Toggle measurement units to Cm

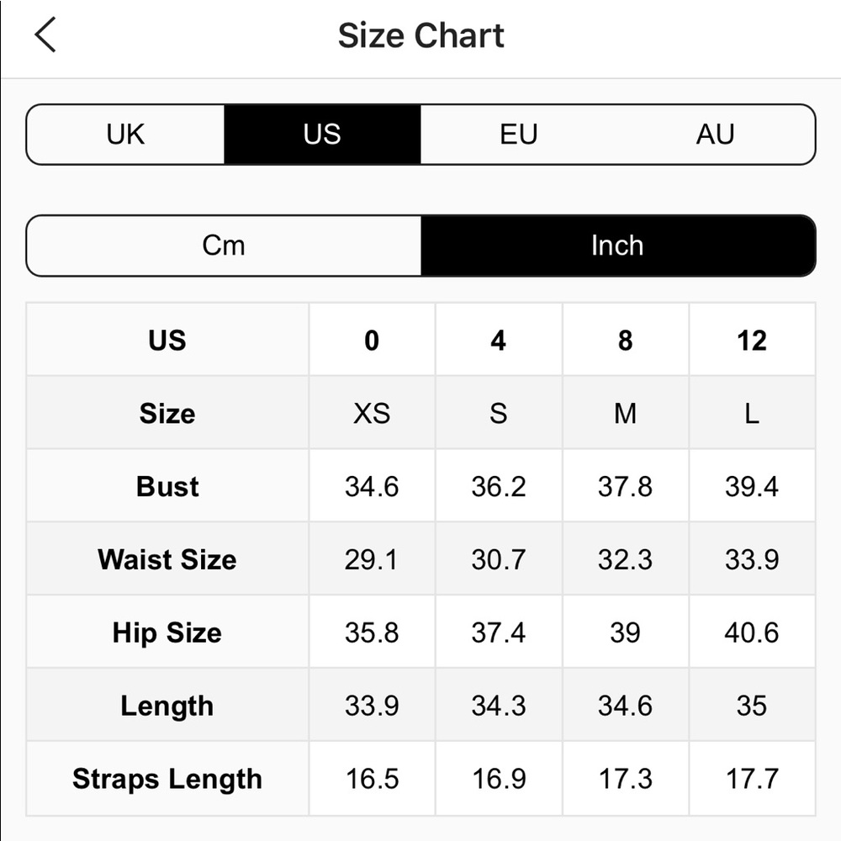pyautogui.click(x=224, y=246)
